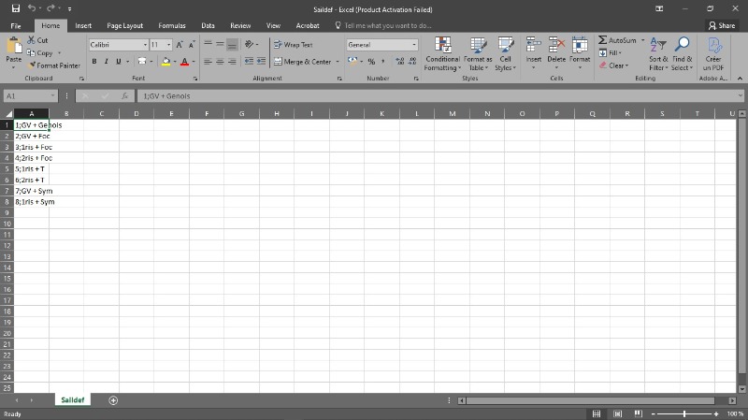Switch to the Review tab
The image size is (748, 420).
pos(240,26)
